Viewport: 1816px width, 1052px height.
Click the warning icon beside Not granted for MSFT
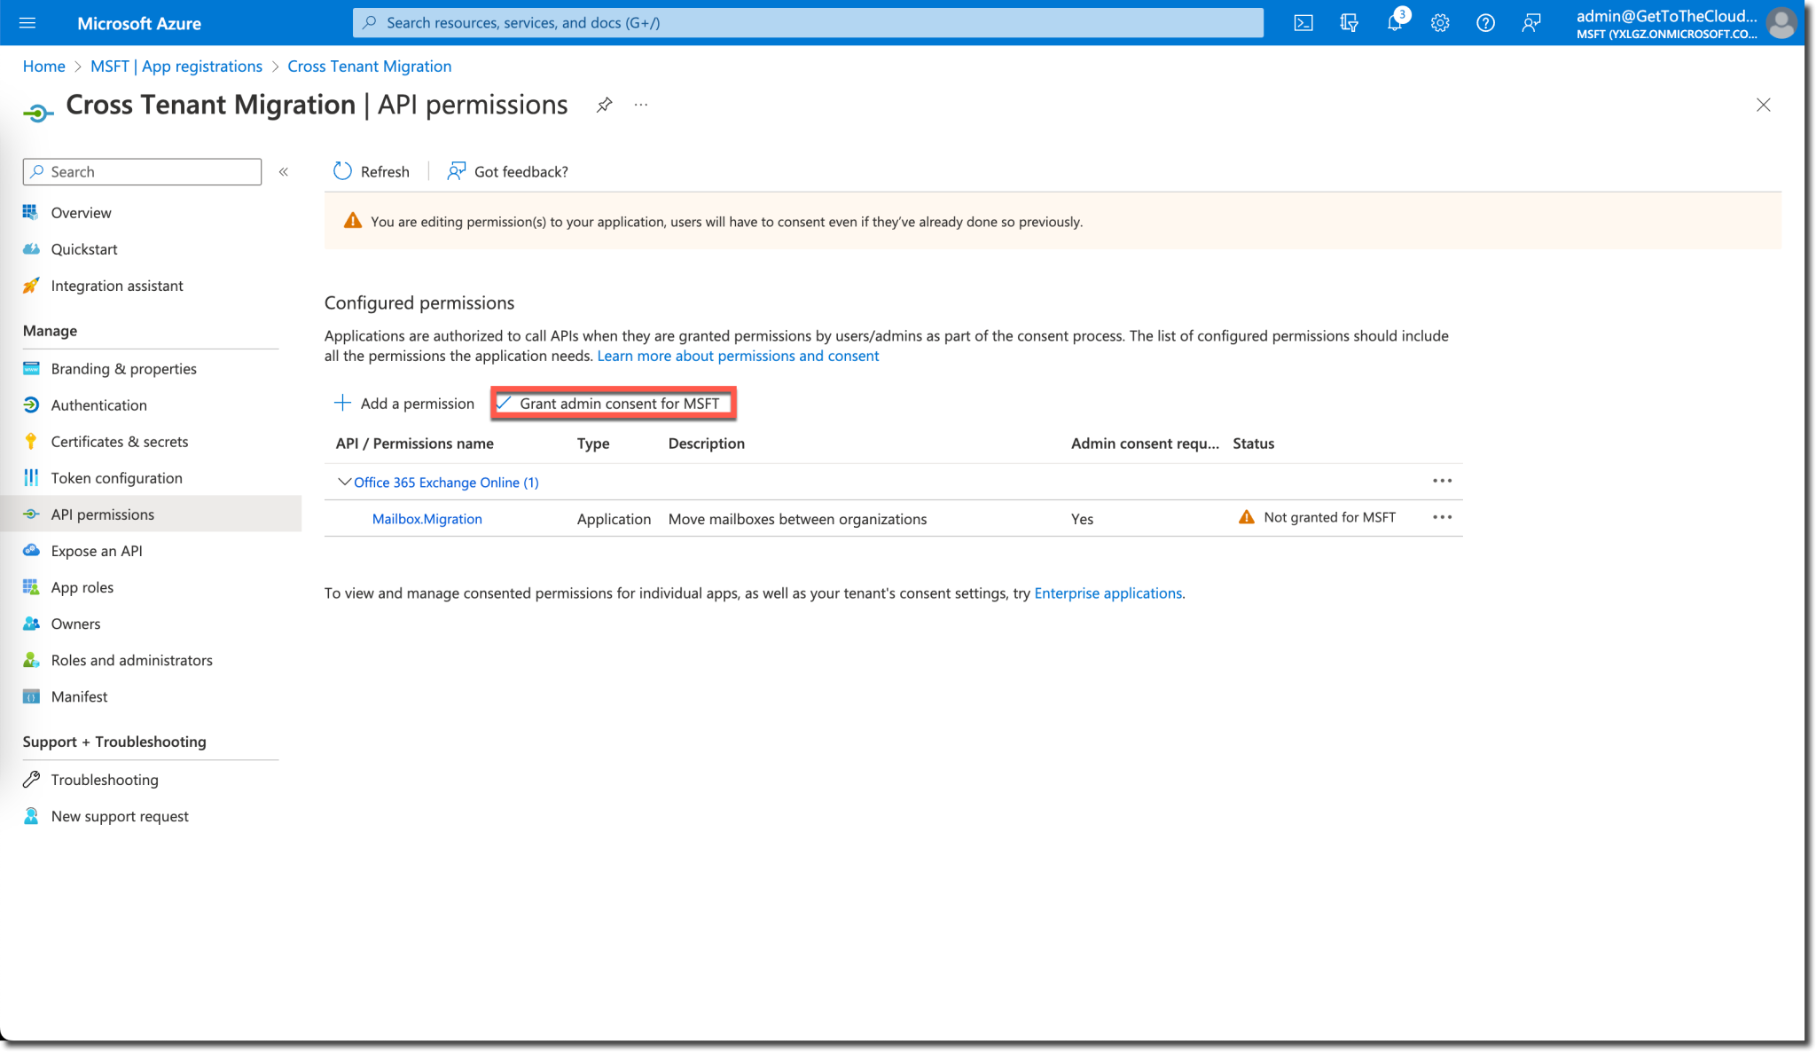1247,517
